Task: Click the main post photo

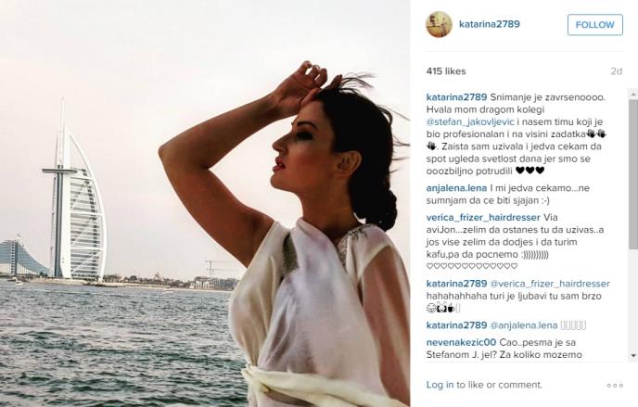Action: coord(205,203)
